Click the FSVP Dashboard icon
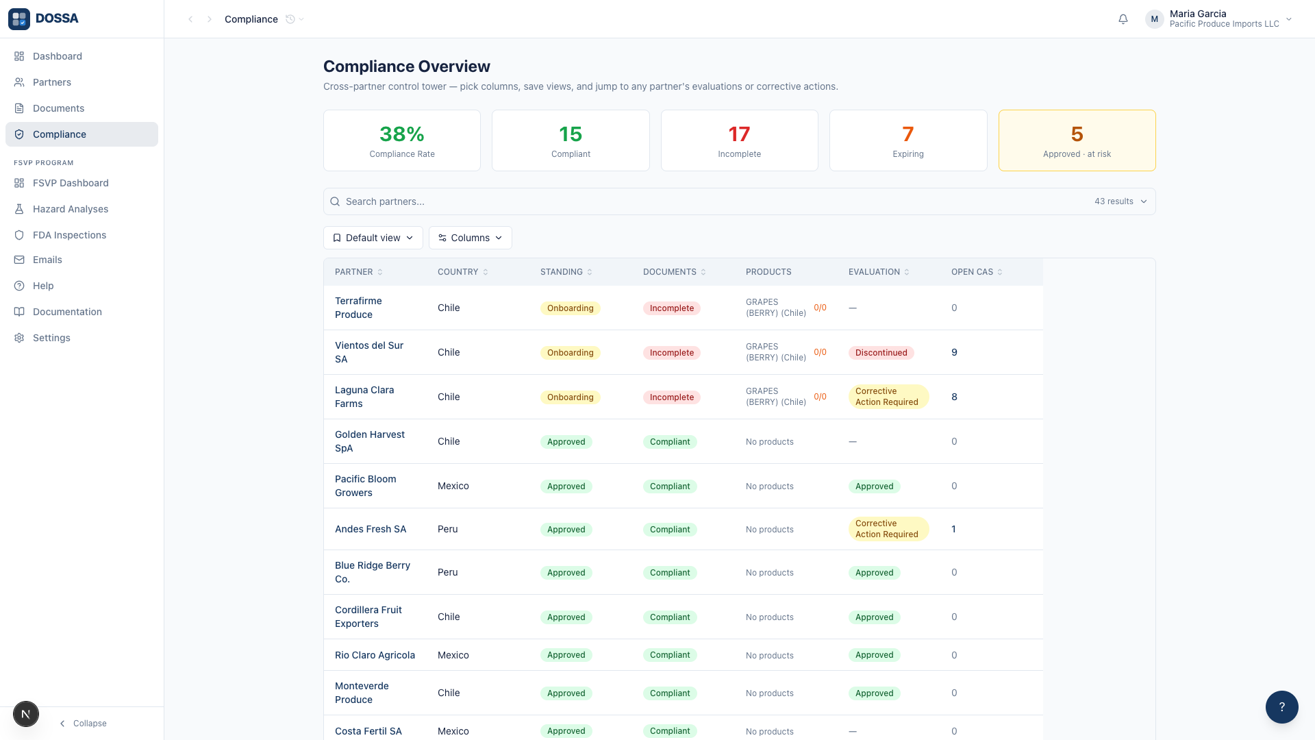 19,183
